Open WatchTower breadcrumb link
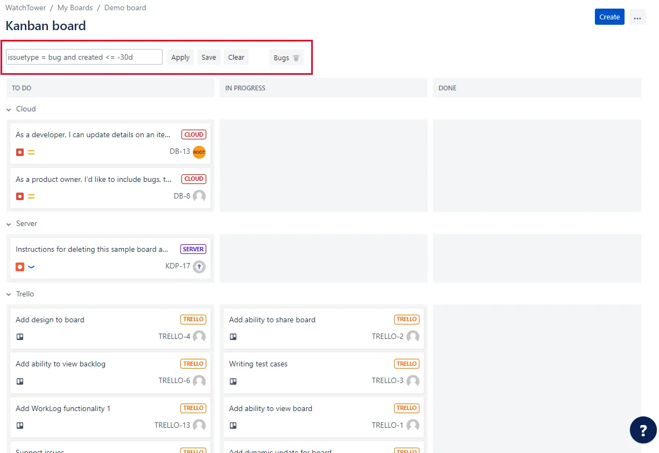The height and width of the screenshot is (453, 659). 25,8
